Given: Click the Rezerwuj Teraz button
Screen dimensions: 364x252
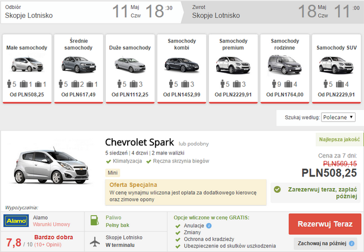Looking at the screenshot, I should 325,224.
